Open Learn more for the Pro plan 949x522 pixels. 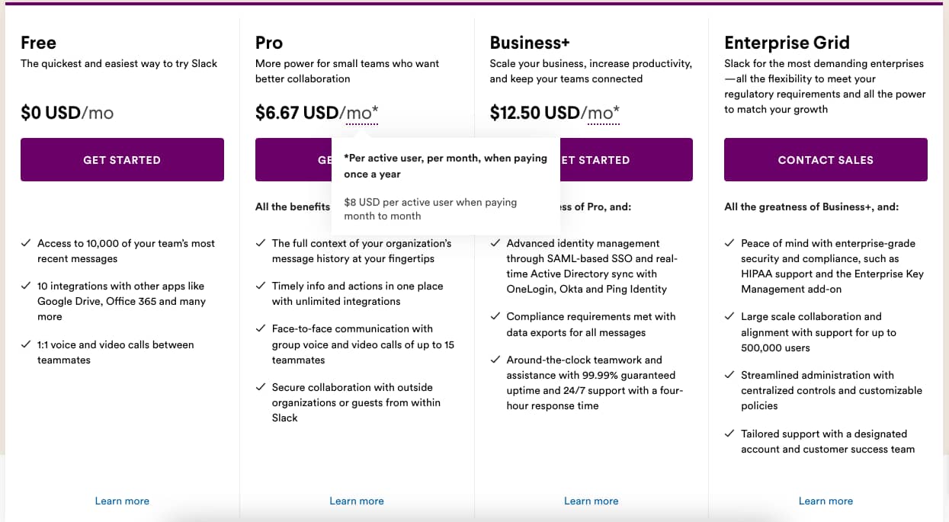[356, 501]
